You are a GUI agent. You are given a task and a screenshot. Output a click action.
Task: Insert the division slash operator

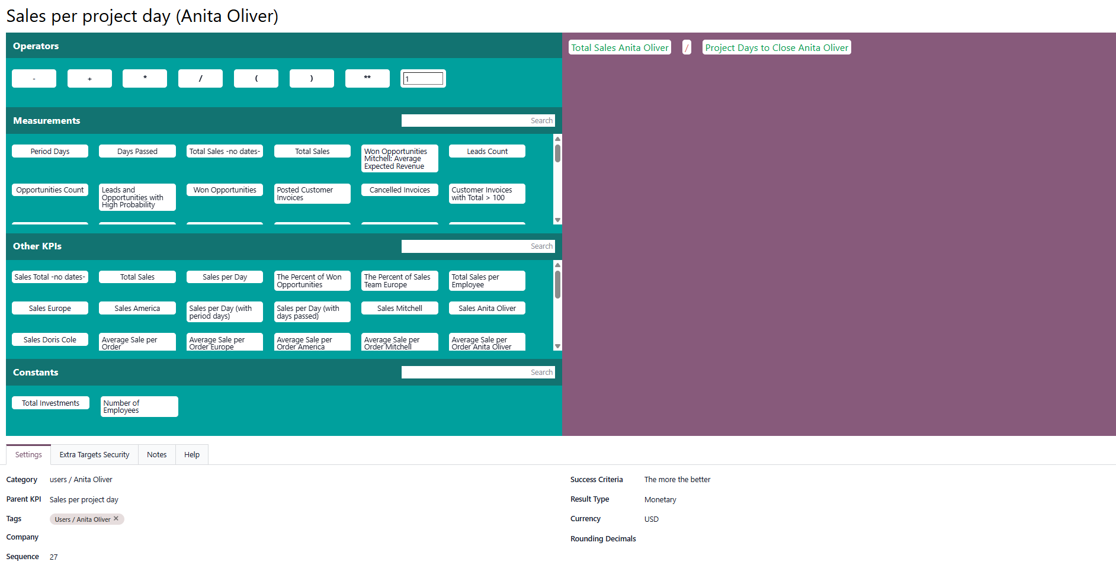point(200,78)
